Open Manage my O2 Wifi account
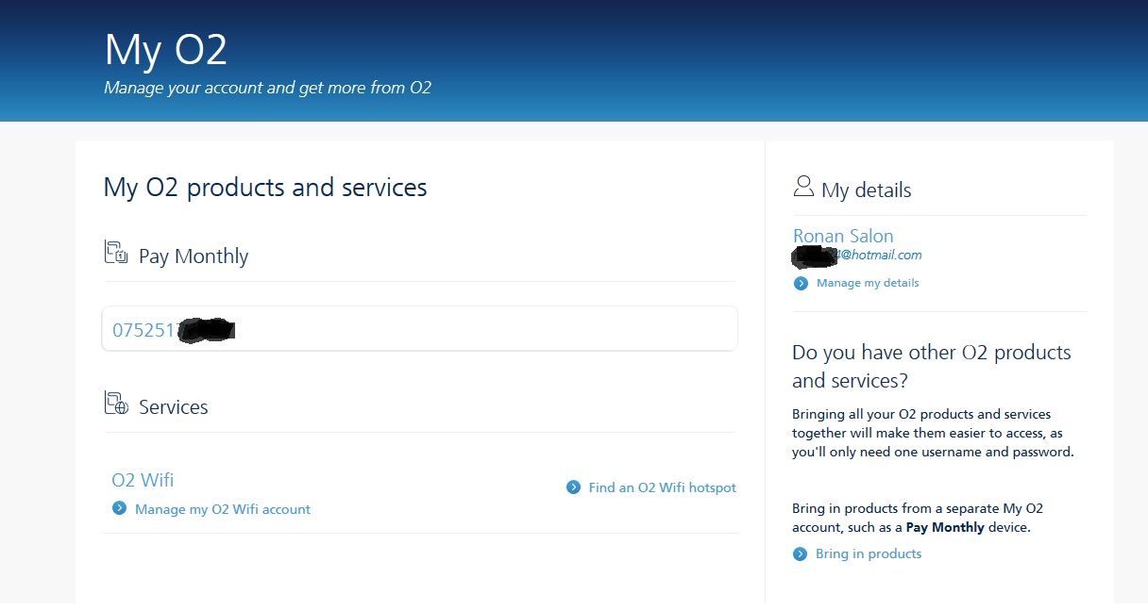The height and width of the screenshot is (611, 1148). click(222, 508)
